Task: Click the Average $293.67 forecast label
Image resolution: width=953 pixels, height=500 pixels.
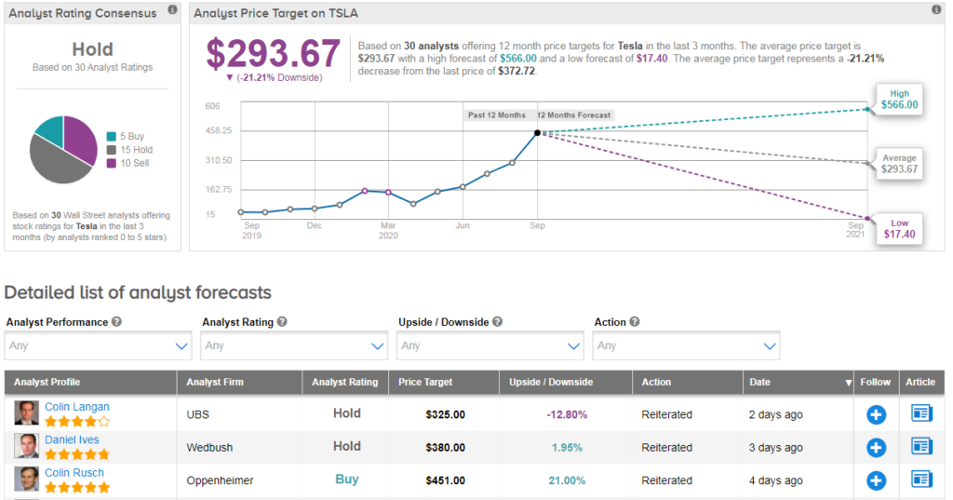Action: click(x=900, y=164)
